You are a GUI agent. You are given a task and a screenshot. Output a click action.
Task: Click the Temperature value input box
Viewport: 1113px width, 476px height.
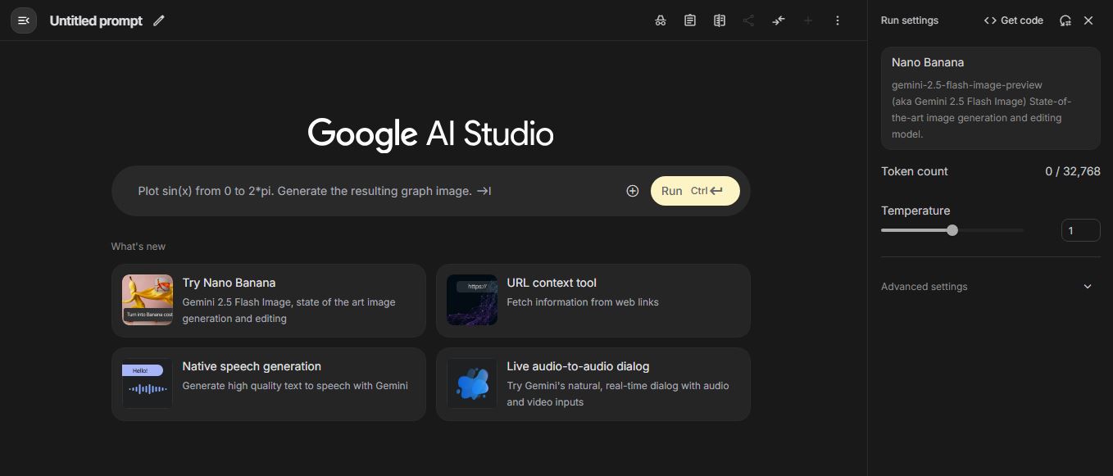pos(1080,230)
